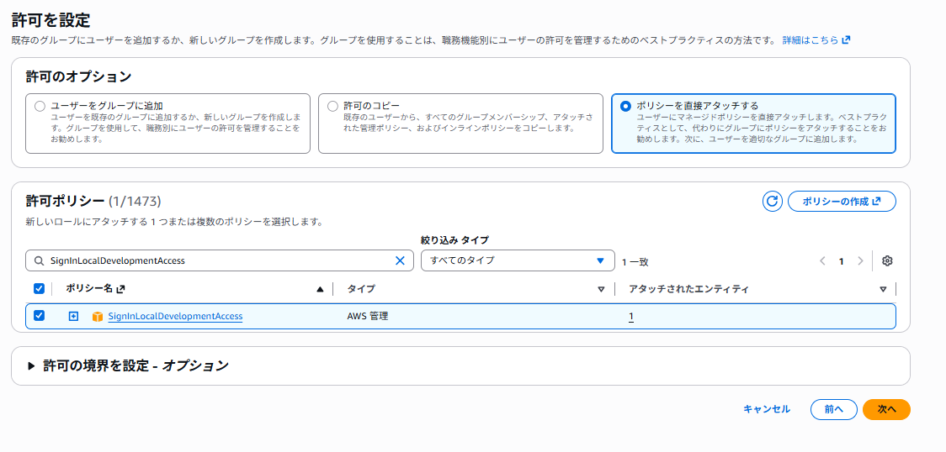Viewport: 946px width, 452px height.
Task: Open the '絞り込みタイプ' filter dropdown
Action: click(x=517, y=260)
